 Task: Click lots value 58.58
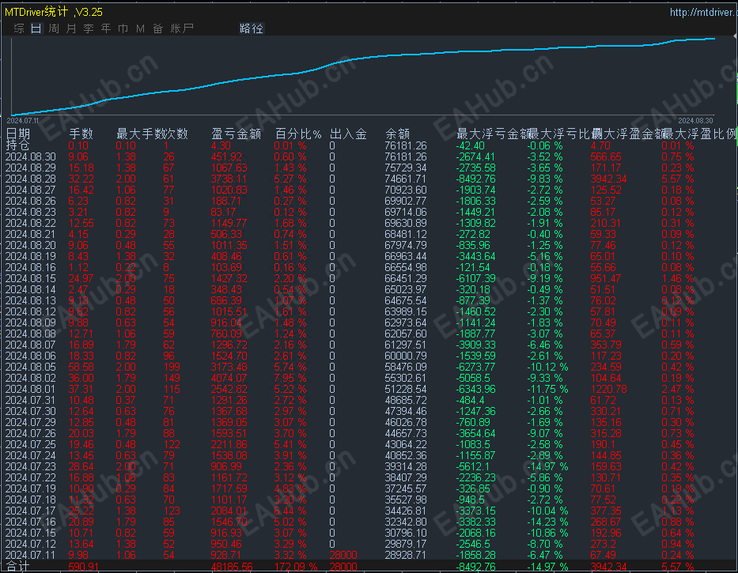tap(81, 367)
